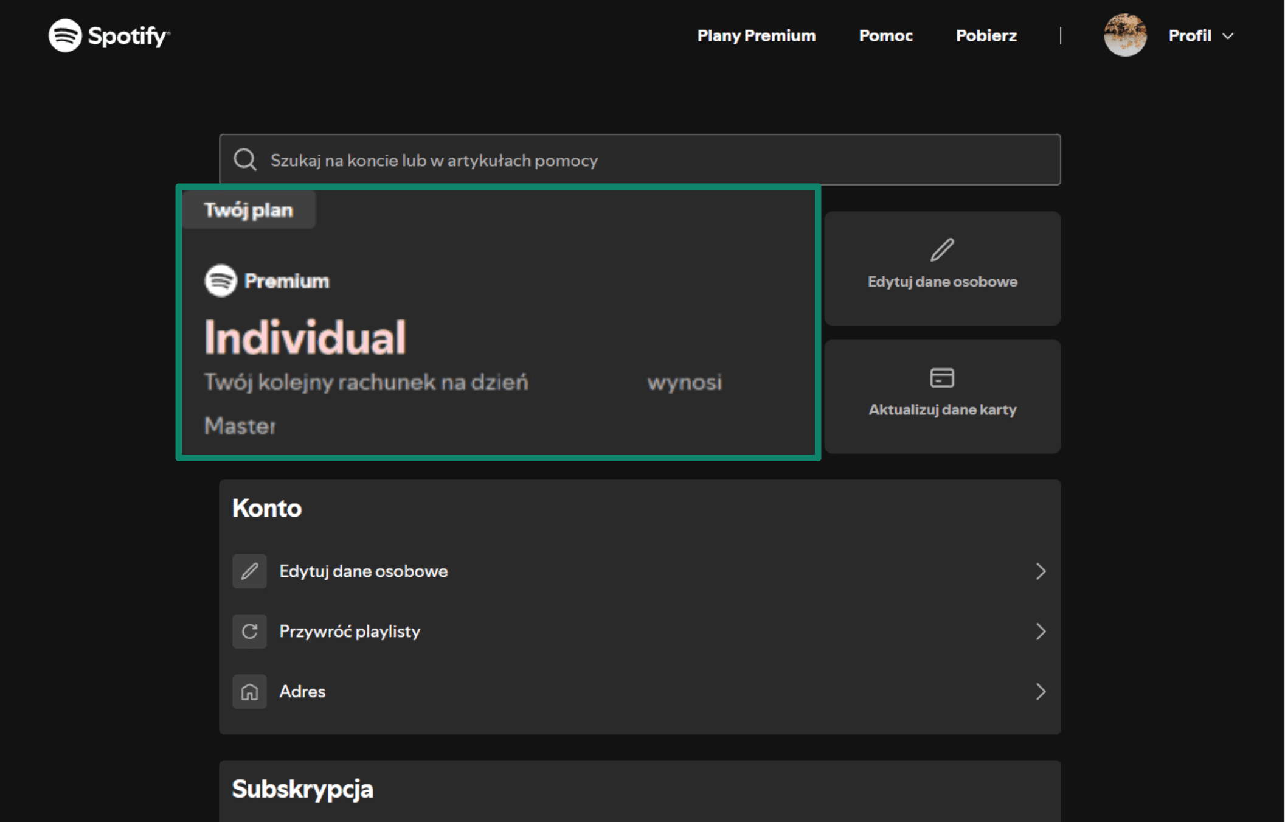The image size is (1285, 822).
Task: Click the magnifying glass search icon
Action: [x=245, y=160]
